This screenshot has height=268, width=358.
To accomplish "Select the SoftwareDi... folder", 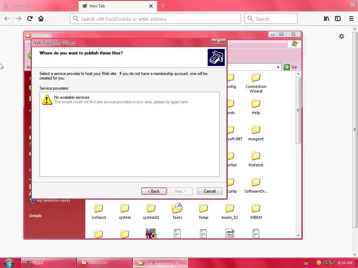I will (x=256, y=186).
